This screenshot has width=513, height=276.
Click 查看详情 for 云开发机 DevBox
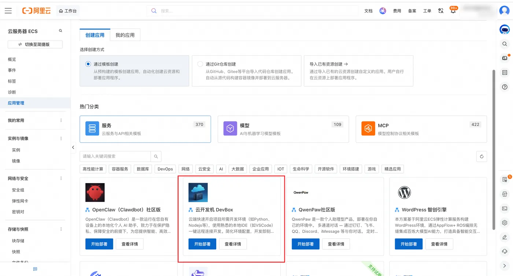(x=233, y=244)
